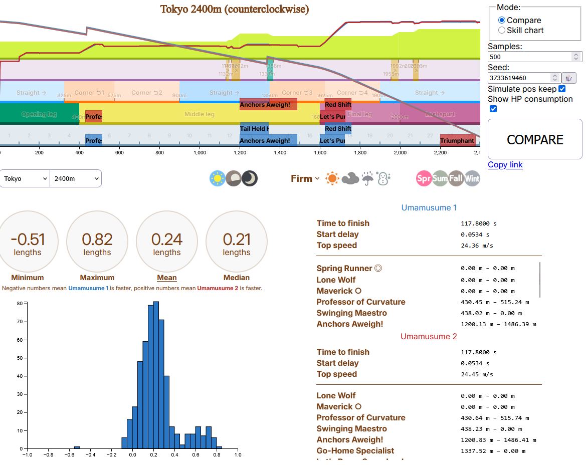
Task: Select the Fall season badge
Action: coord(456,178)
